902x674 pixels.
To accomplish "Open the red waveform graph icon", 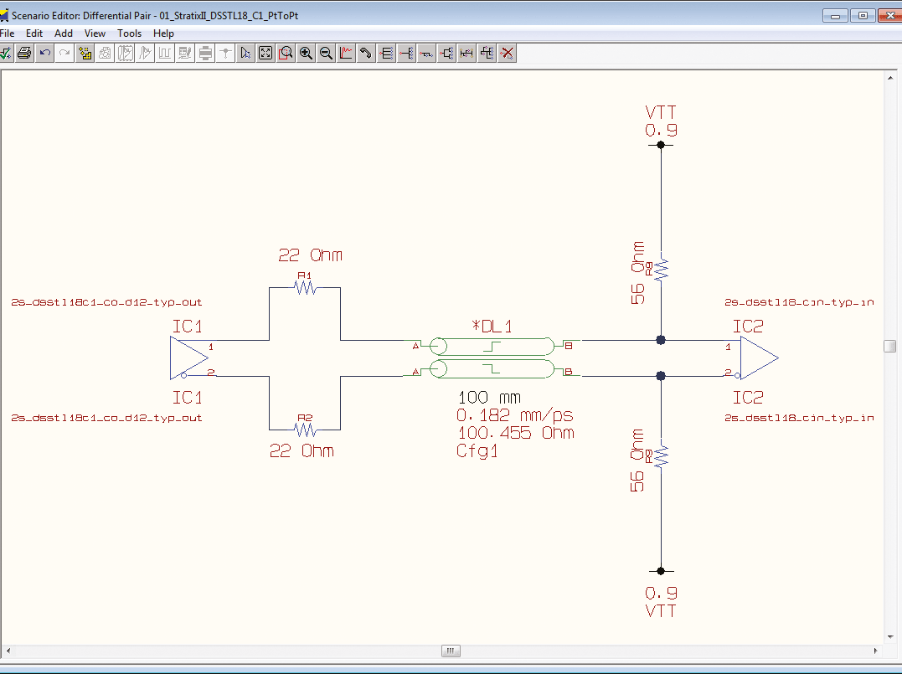I will point(346,54).
